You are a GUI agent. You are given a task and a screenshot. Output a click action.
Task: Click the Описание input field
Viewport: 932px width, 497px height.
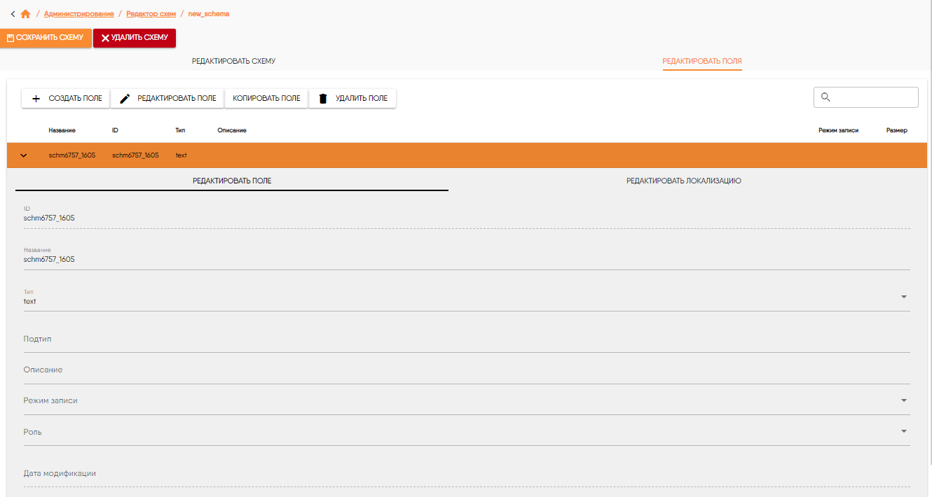pos(467,370)
